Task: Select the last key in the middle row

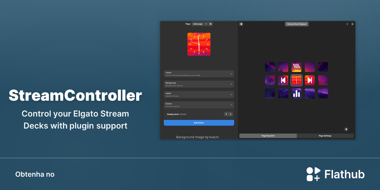Action: click(x=323, y=80)
